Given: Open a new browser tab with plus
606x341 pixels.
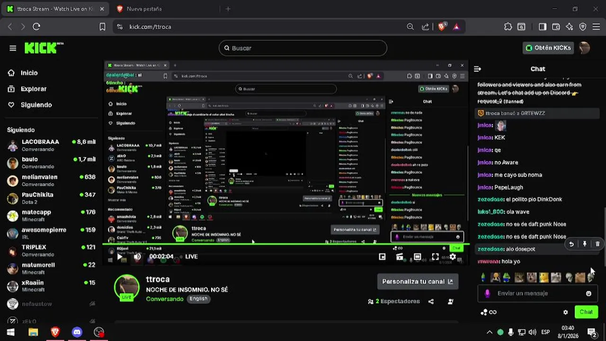Looking at the screenshot, I should [228, 9].
